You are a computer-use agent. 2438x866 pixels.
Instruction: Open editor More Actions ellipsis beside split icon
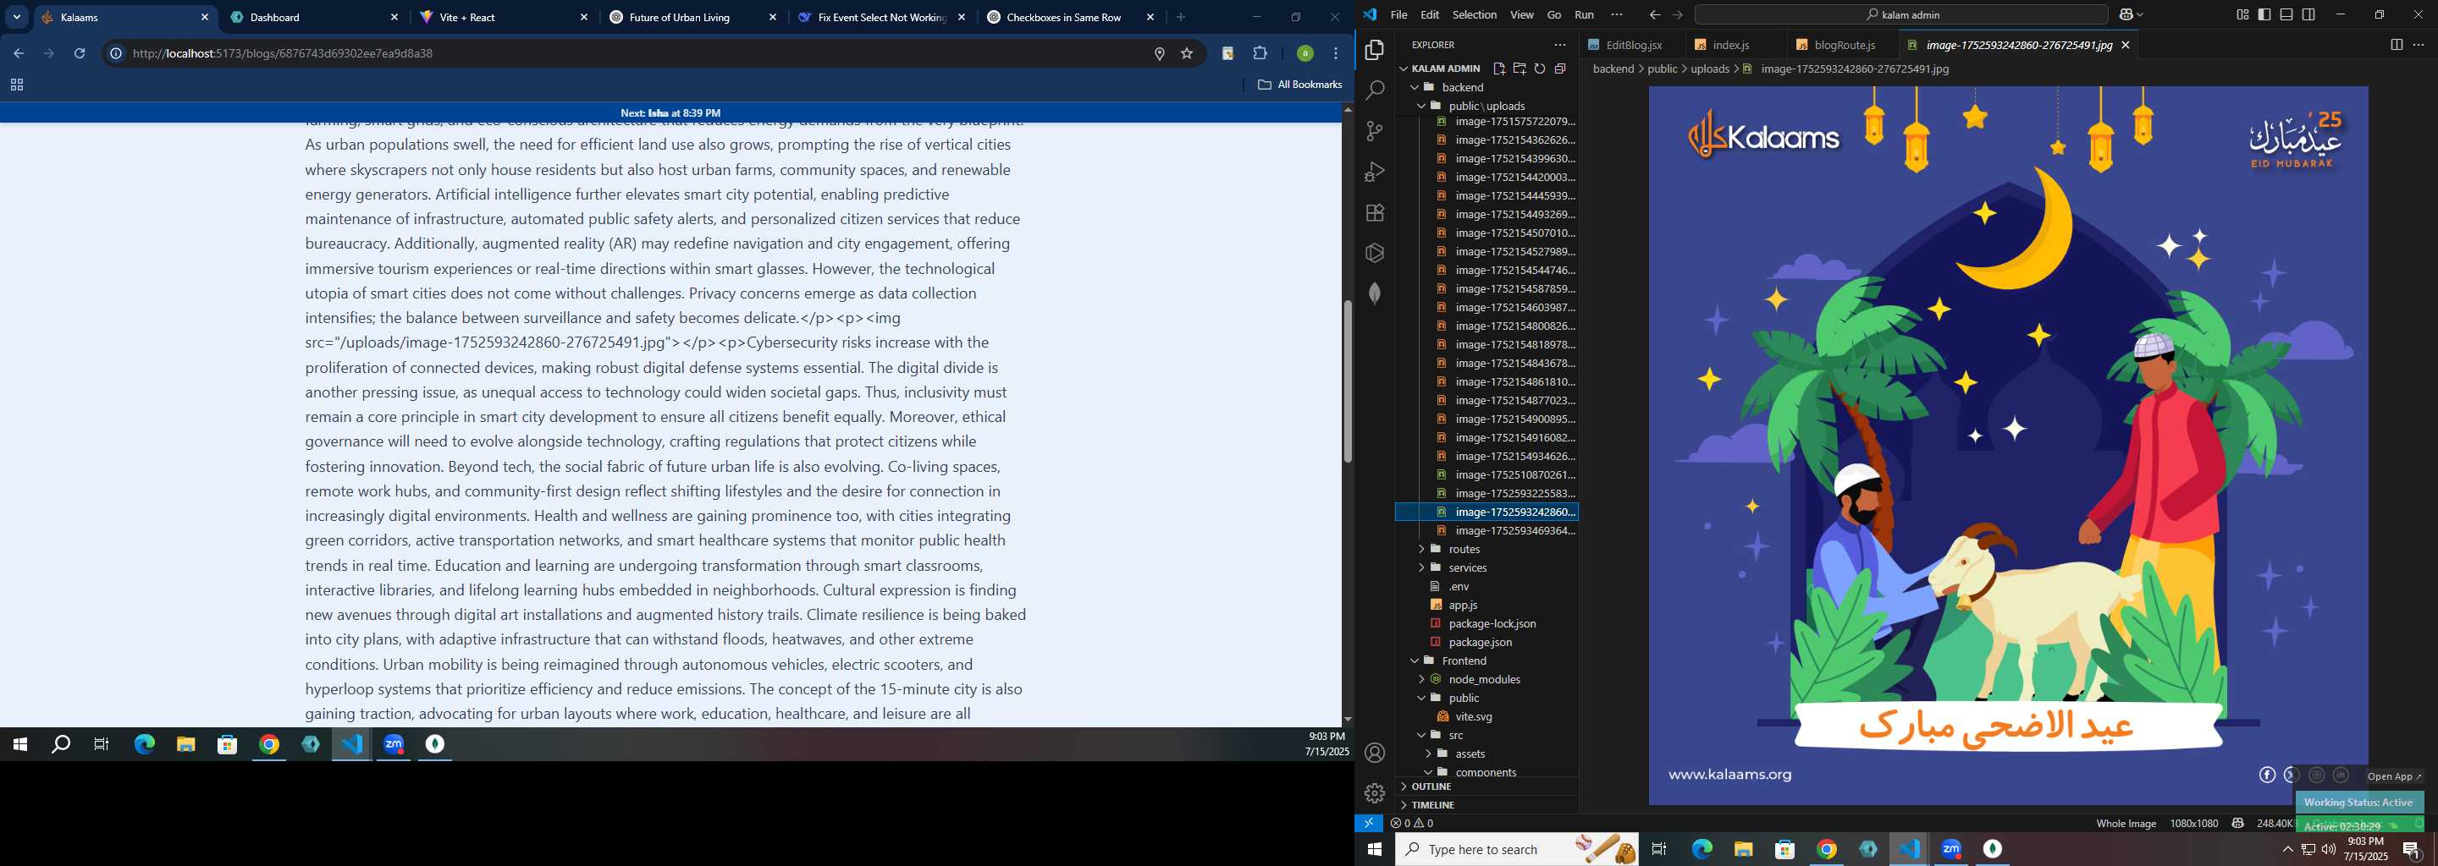(x=2419, y=45)
